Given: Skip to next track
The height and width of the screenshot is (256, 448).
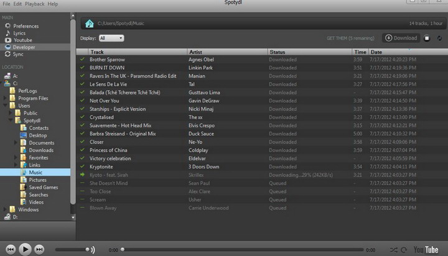Looking at the screenshot, I should pos(39,249).
